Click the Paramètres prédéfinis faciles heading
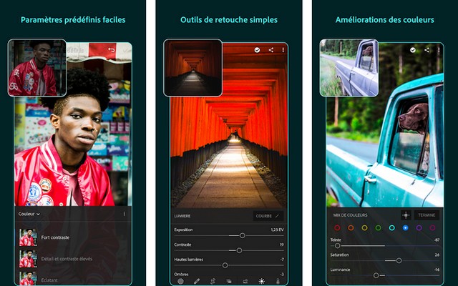The width and height of the screenshot is (458, 286). tap(73, 20)
